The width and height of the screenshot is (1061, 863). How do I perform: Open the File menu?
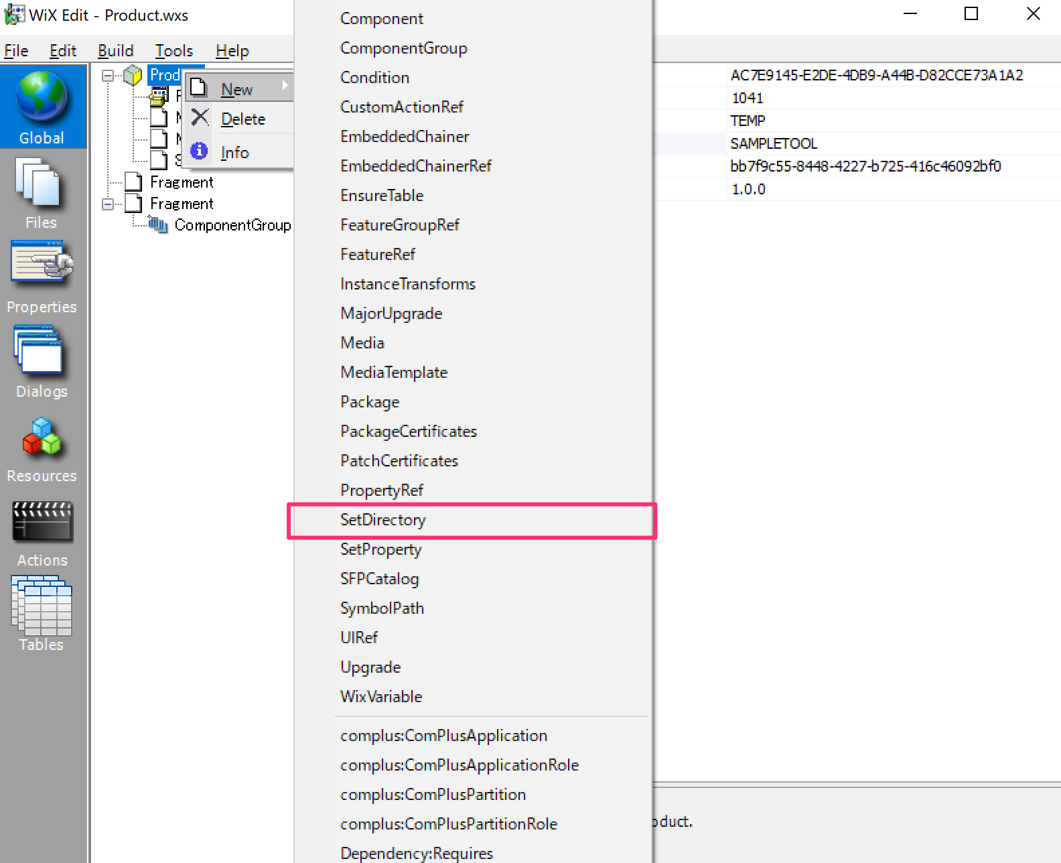pos(16,51)
